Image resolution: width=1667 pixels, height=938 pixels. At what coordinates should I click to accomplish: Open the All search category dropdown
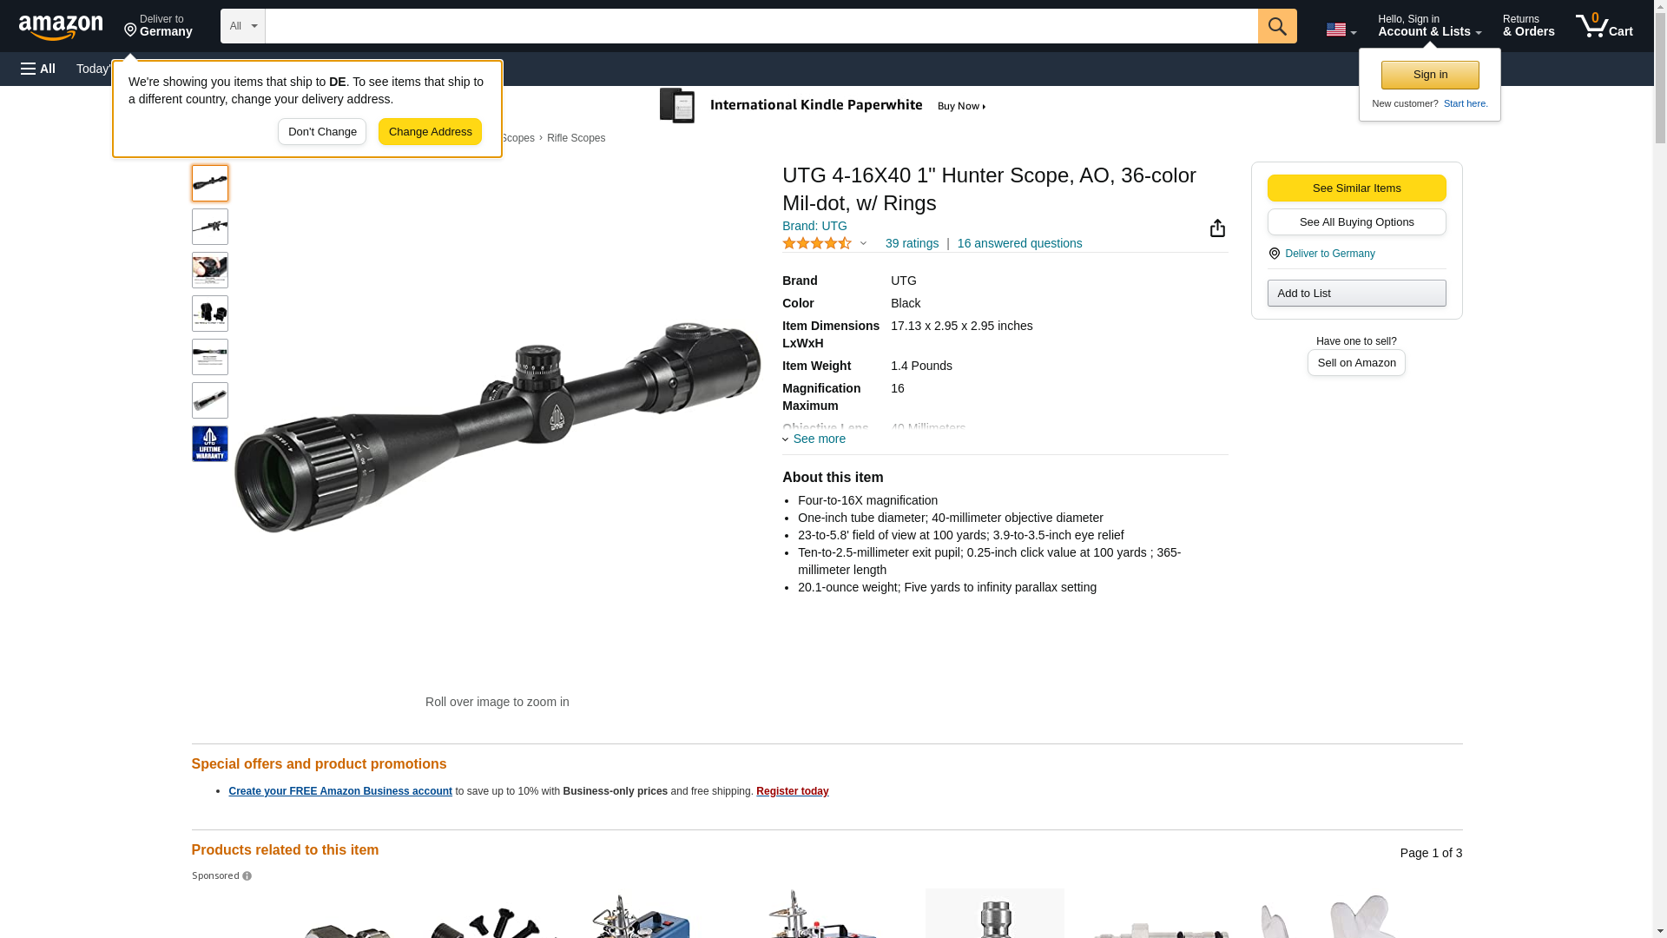242,26
